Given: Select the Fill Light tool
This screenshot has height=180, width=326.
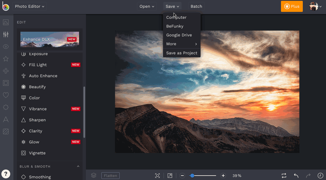Looking at the screenshot, I should (50, 65).
